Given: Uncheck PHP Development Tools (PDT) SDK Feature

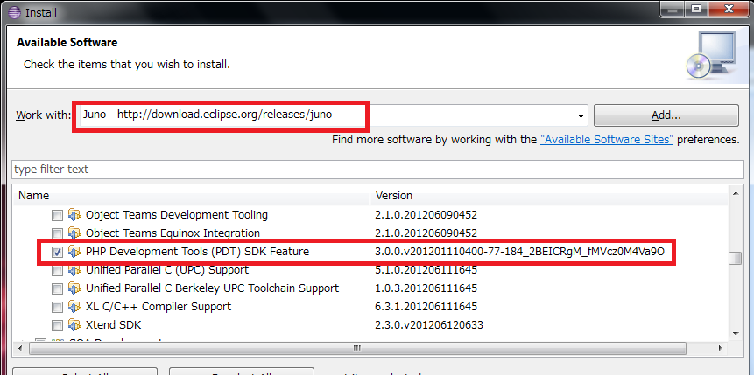Looking at the screenshot, I should [x=57, y=252].
